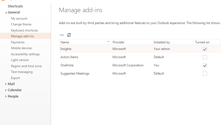Click Default in Action Items row

[159, 57]
